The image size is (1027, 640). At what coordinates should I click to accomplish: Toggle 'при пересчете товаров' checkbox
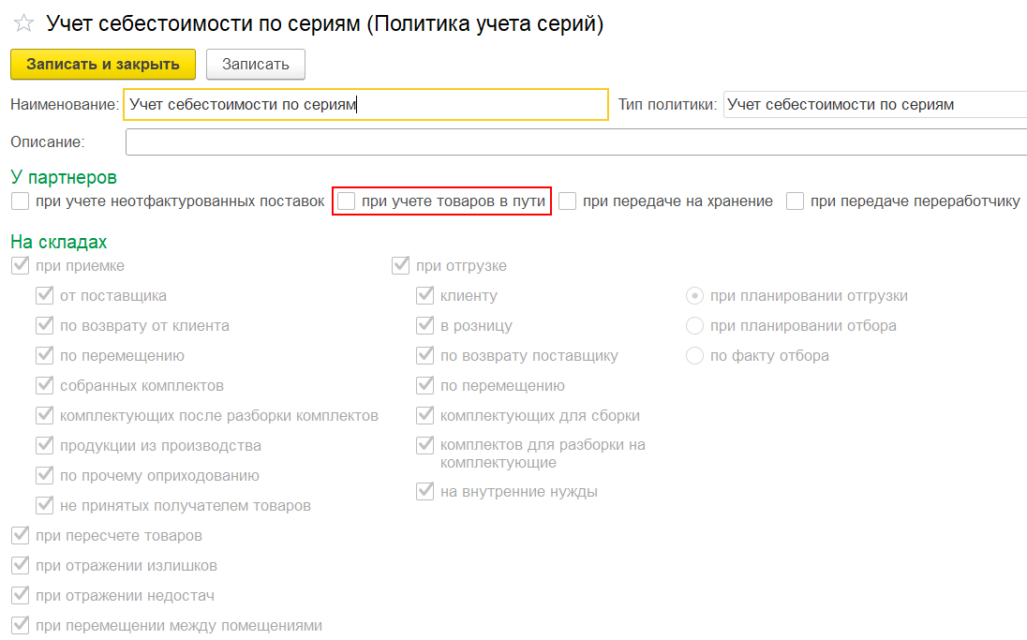click(x=21, y=535)
